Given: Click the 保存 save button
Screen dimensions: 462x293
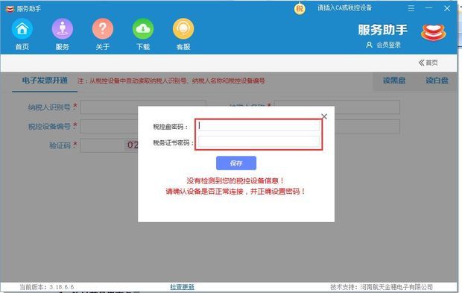Looking at the screenshot, I should click(x=236, y=163).
